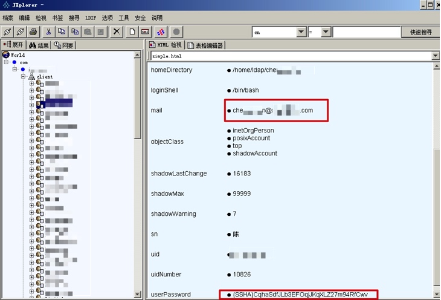
Task: Click the copy entry toolbar icon
Action: click(62, 31)
